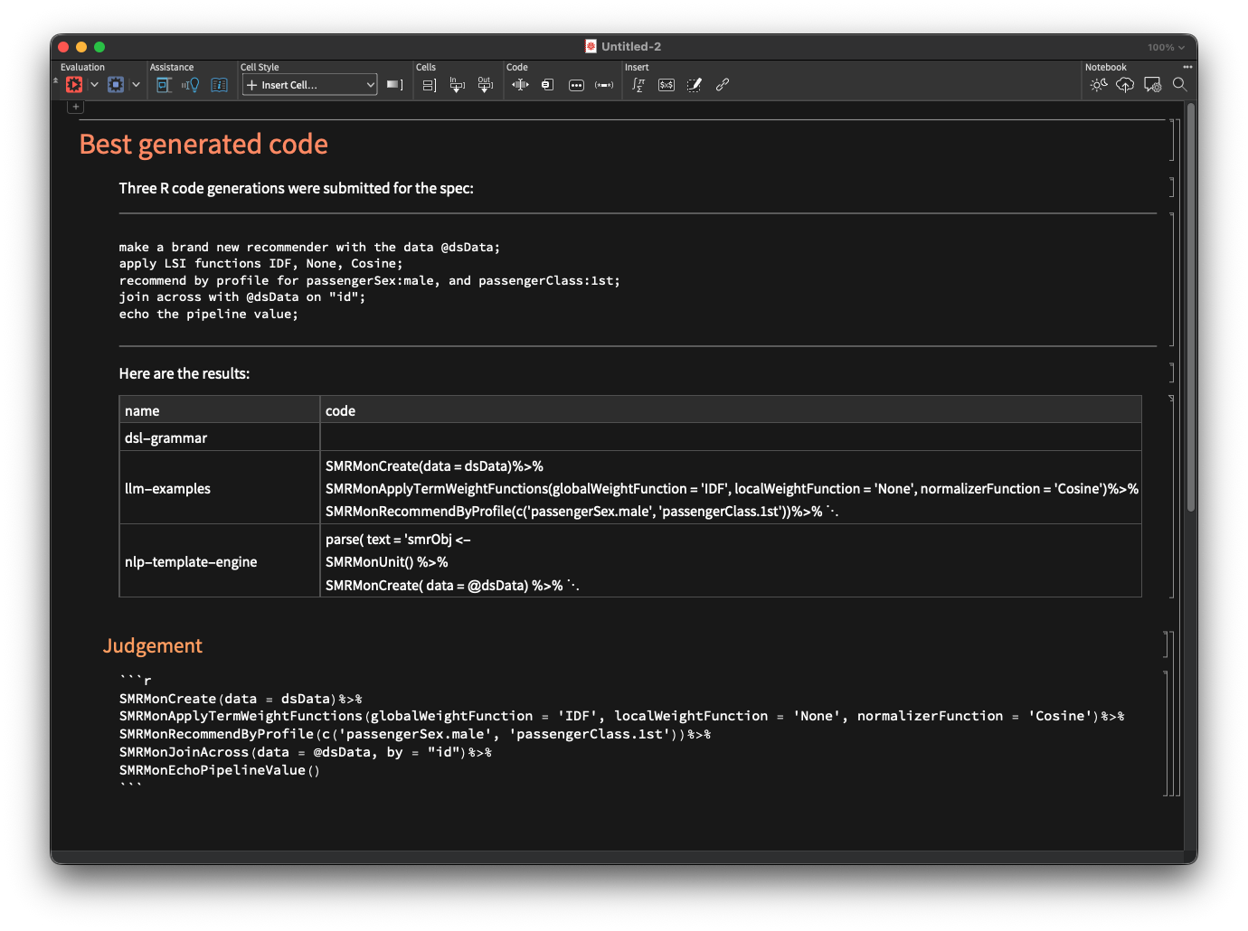Toggle light/dark mode sun-moon icon
This screenshot has height=931, width=1248.
pyautogui.click(x=1098, y=84)
